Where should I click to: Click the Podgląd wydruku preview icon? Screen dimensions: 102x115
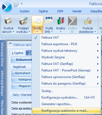coord(23,21)
